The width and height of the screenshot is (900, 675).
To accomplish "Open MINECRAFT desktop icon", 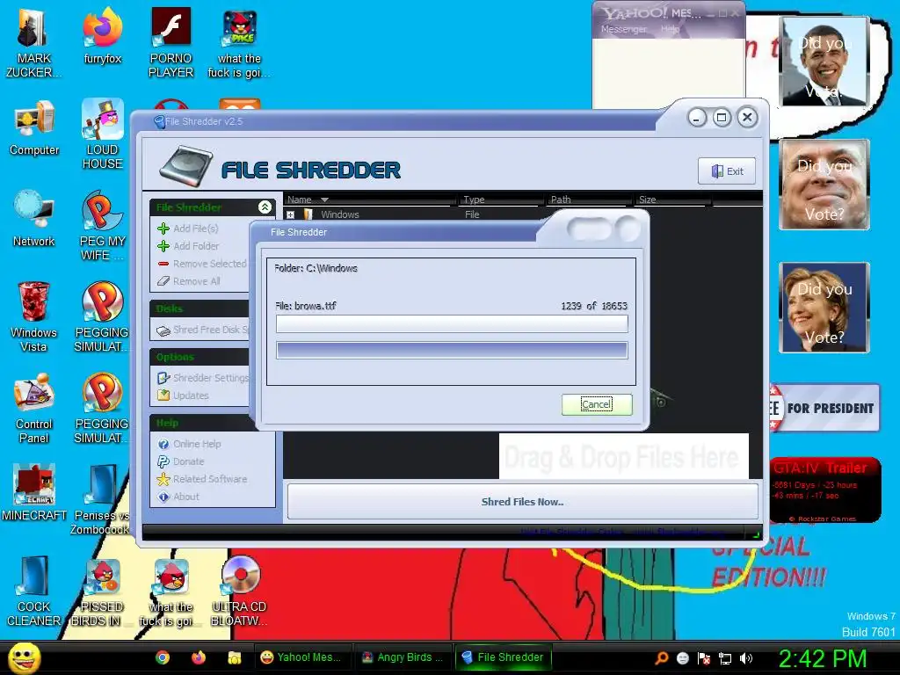I will (34, 492).
